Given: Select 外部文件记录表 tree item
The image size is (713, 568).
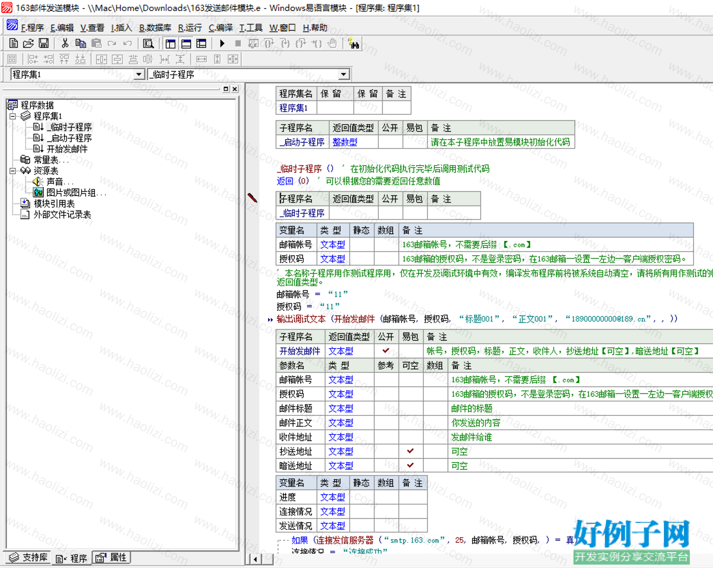Looking at the screenshot, I should click(62, 215).
